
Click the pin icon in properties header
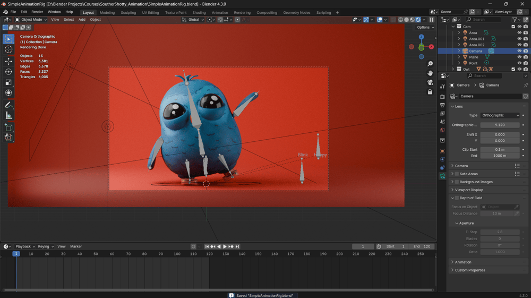(x=526, y=85)
